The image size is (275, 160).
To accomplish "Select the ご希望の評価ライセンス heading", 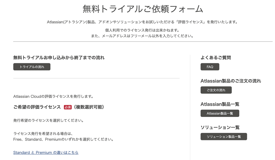I will click(x=37, y=107).
